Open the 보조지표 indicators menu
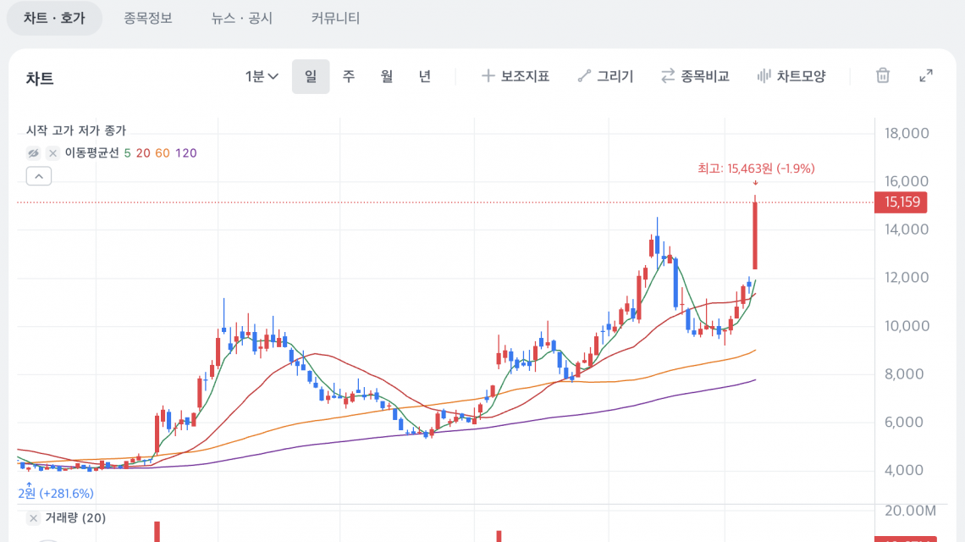 516,76
